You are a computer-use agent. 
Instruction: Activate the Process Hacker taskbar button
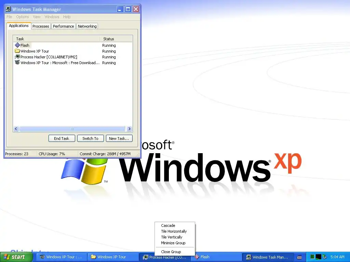165,257
